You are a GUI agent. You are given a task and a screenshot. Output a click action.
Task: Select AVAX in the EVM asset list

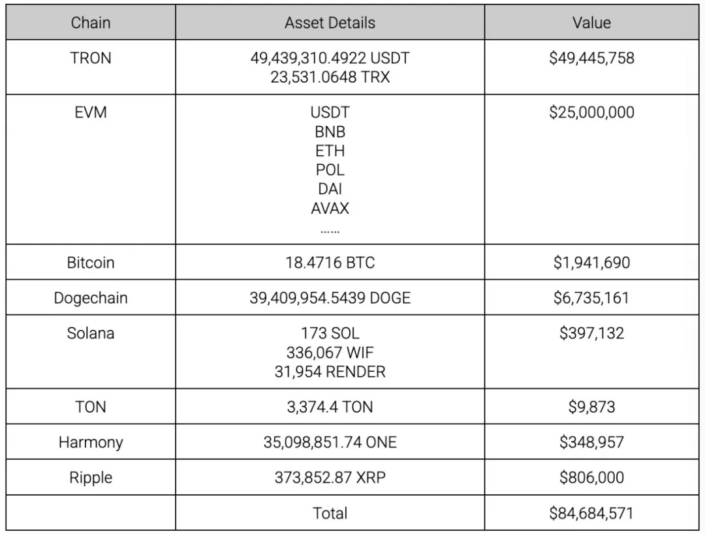tap(330, 209)
